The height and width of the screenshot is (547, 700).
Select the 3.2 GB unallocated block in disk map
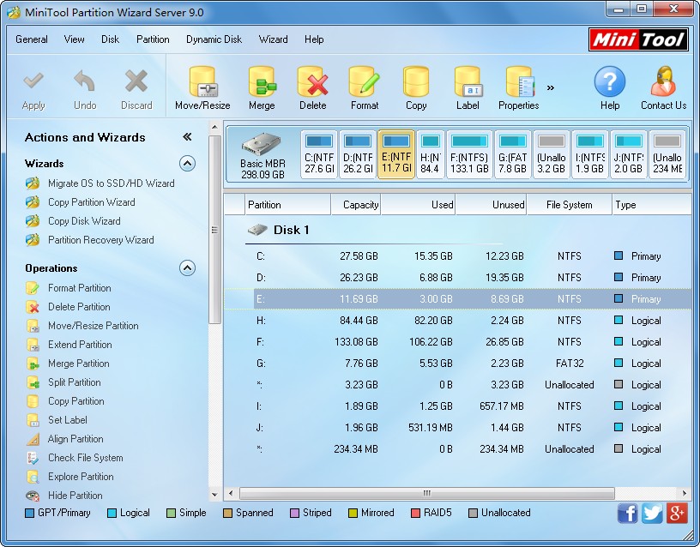[552, 154]
